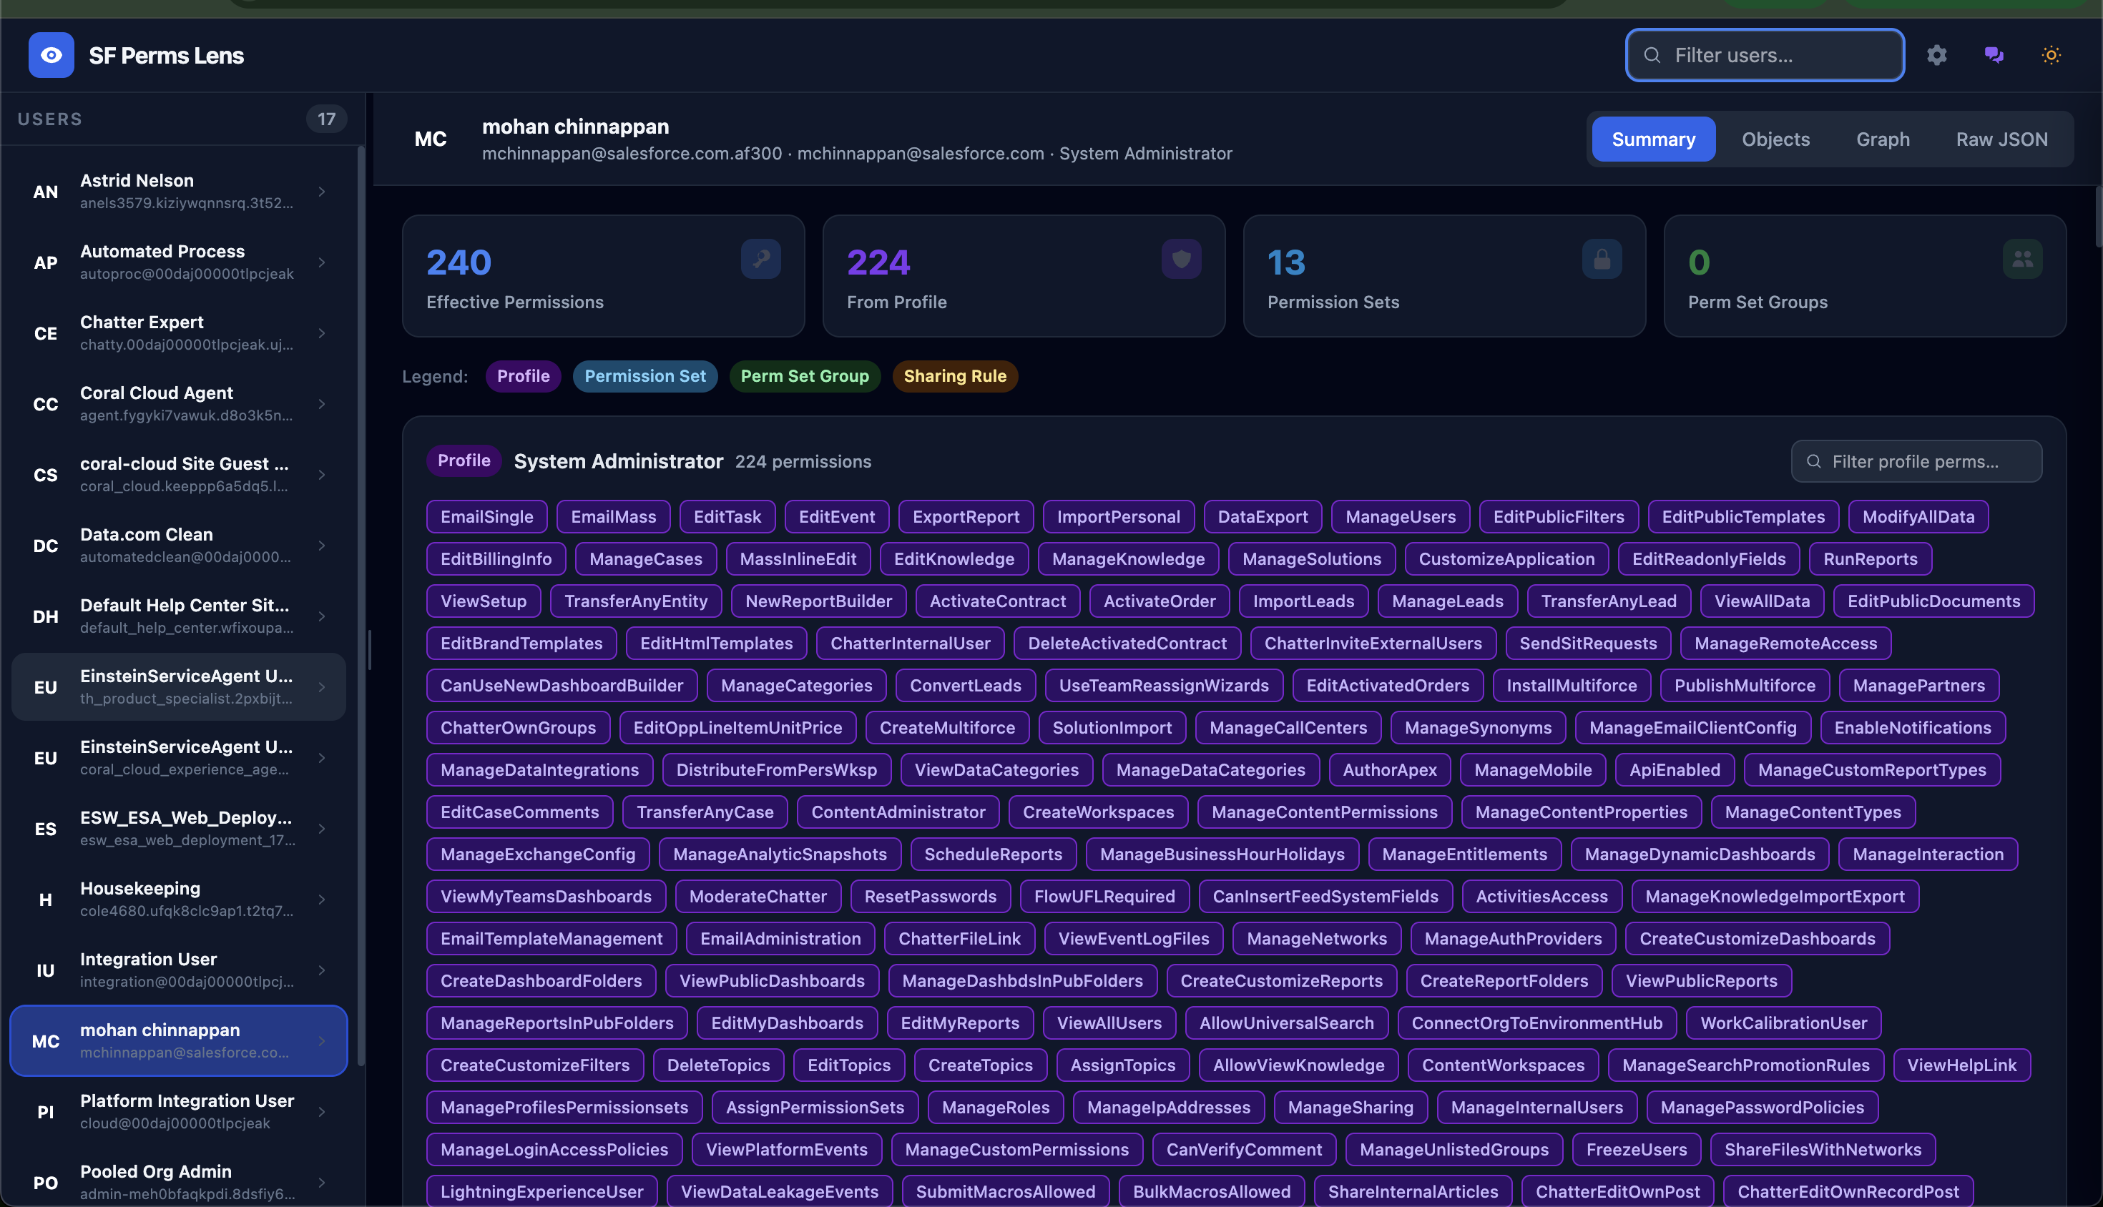
Task: Click the MC avatar in the user header
Action: coord(431,139)
